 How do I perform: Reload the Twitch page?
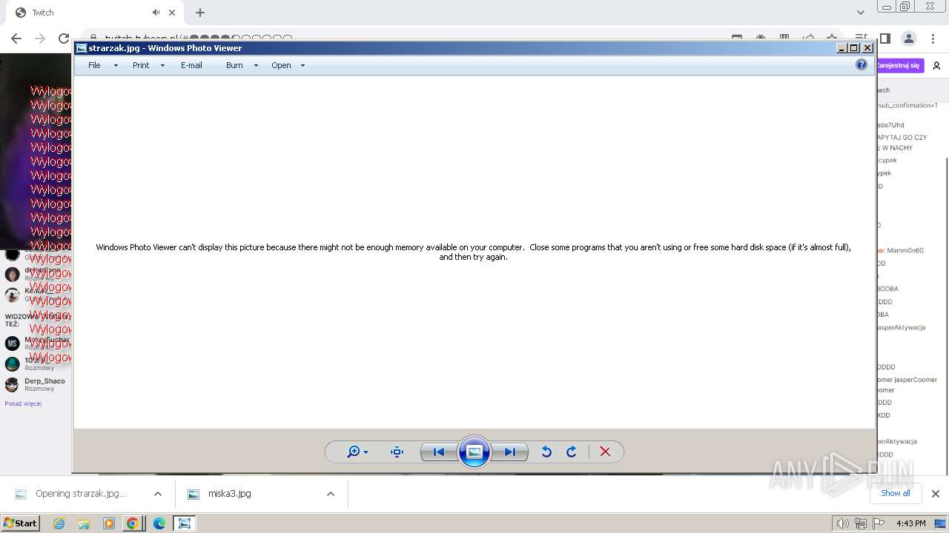[x=64, y=38]
